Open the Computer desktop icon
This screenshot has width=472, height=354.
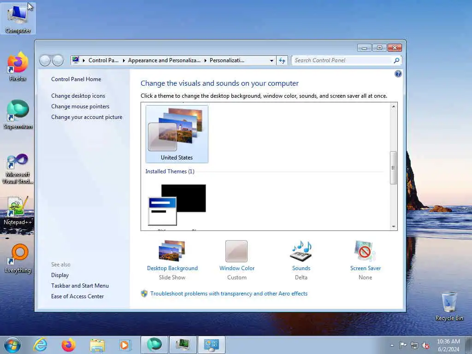pyautogui.click(x=18, y=18)
